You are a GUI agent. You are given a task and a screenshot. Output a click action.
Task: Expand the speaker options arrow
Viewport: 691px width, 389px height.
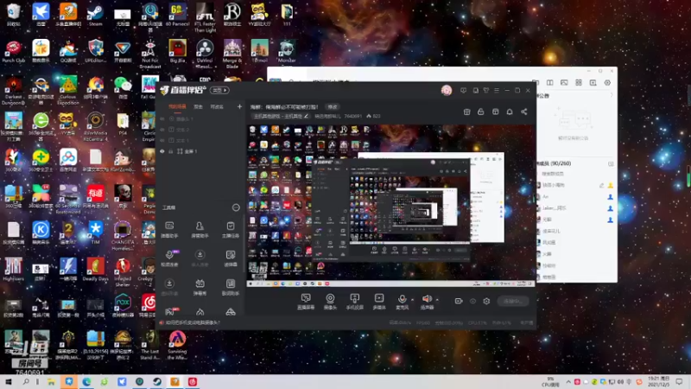pyautogui.click(x=437, y=300)
